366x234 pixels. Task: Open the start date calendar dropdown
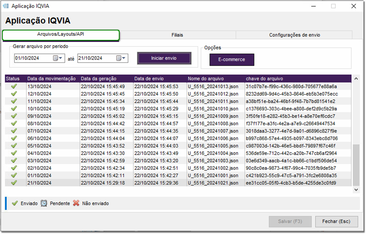[58, 58]
